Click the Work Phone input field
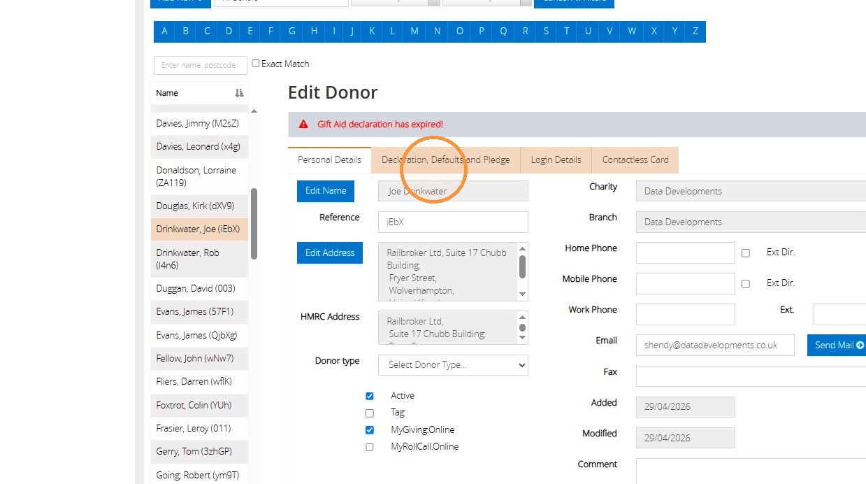866x484 pixels. click(x=686, y=314)
